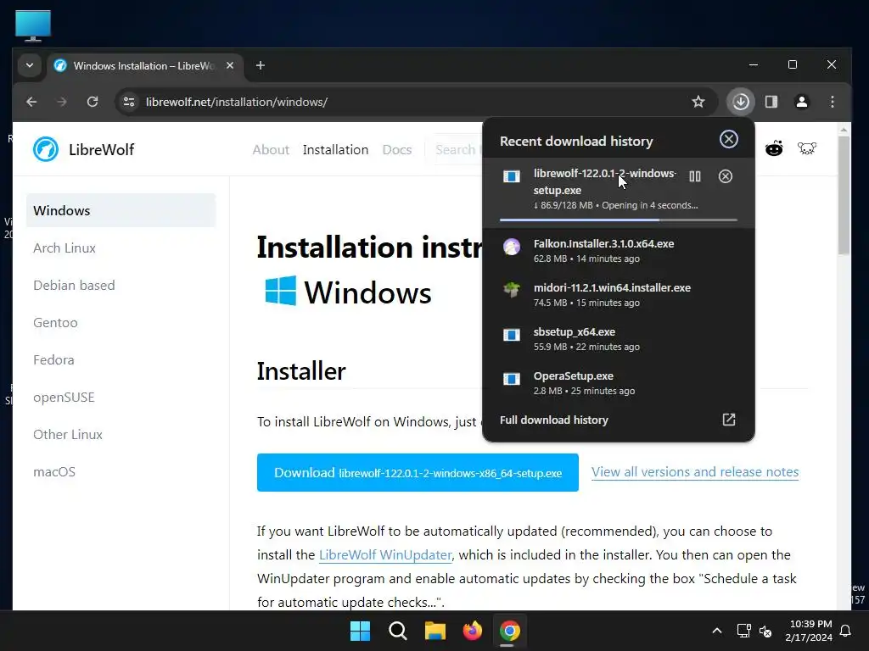Open Falkon.Installer.3.1.0.x64.exe download entry
The width and height of the screenshot is (869, 651).
click(619, 250)
